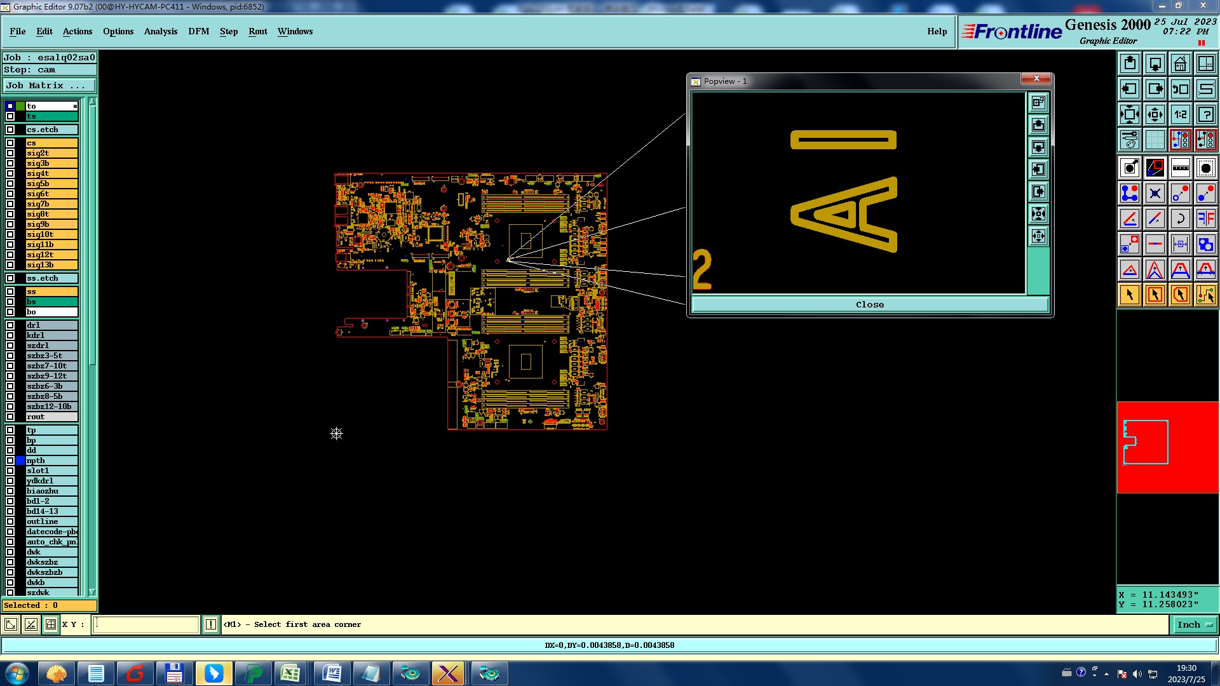1220x686 pixels.
Task: Click the Home view icon
Action: 1180,64
